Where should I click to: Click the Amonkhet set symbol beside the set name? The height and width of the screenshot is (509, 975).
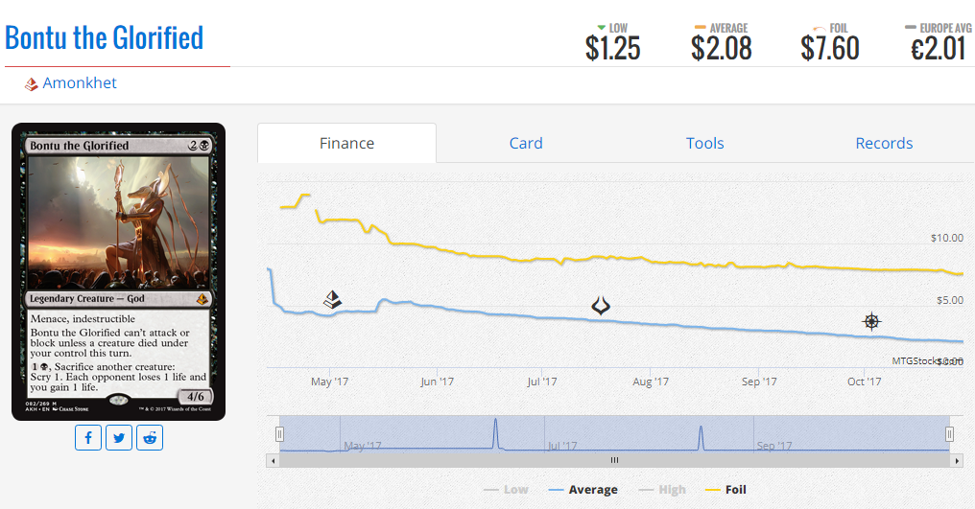tap(31, 84)
